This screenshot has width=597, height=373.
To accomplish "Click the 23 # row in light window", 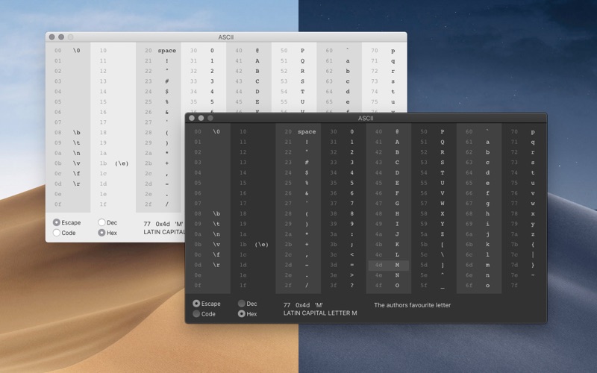I will click(x=158, y=81).
